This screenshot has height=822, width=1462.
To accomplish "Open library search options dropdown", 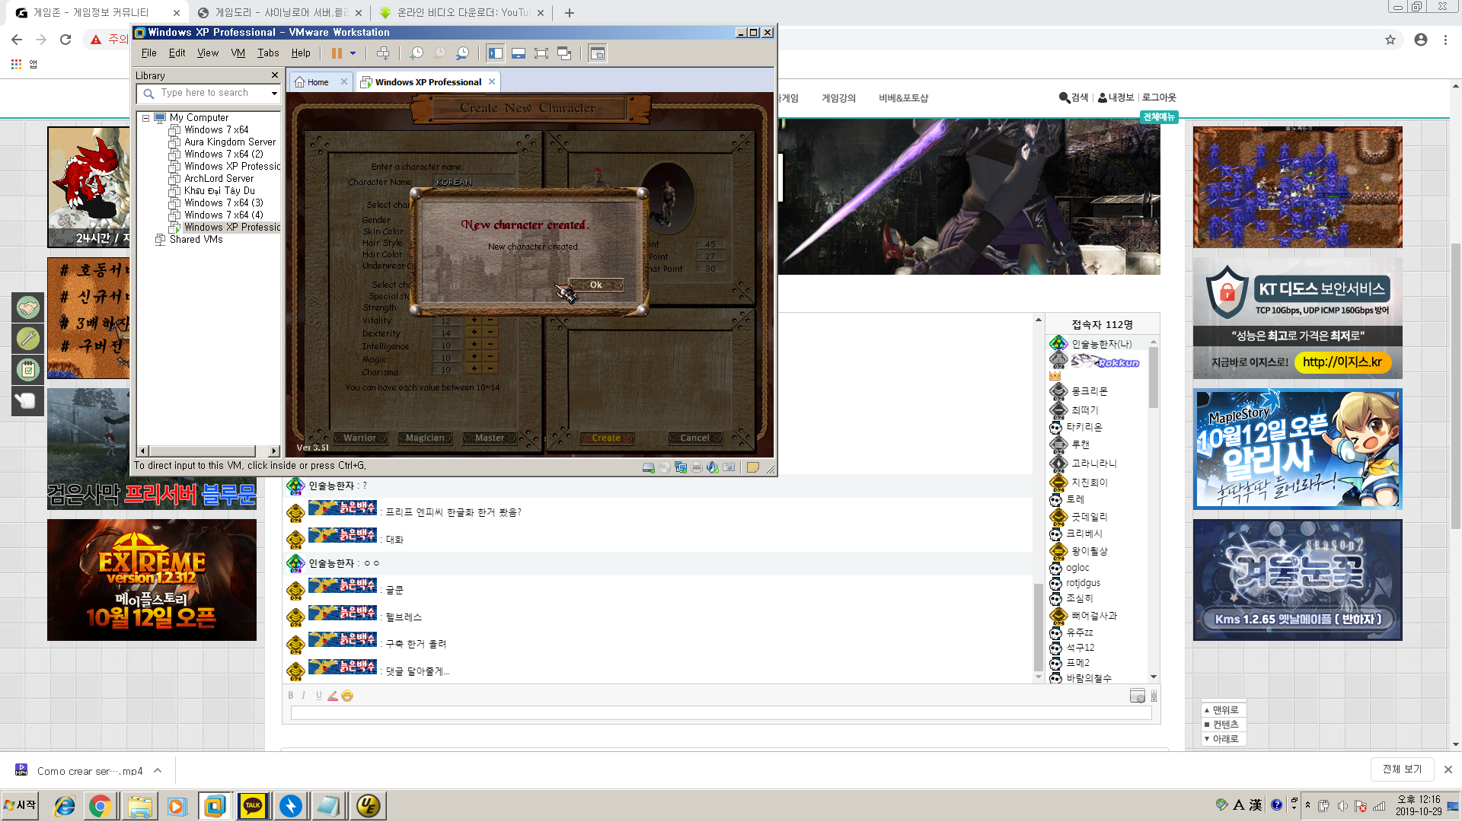I will pyautogui.click(x=274, y=93).
